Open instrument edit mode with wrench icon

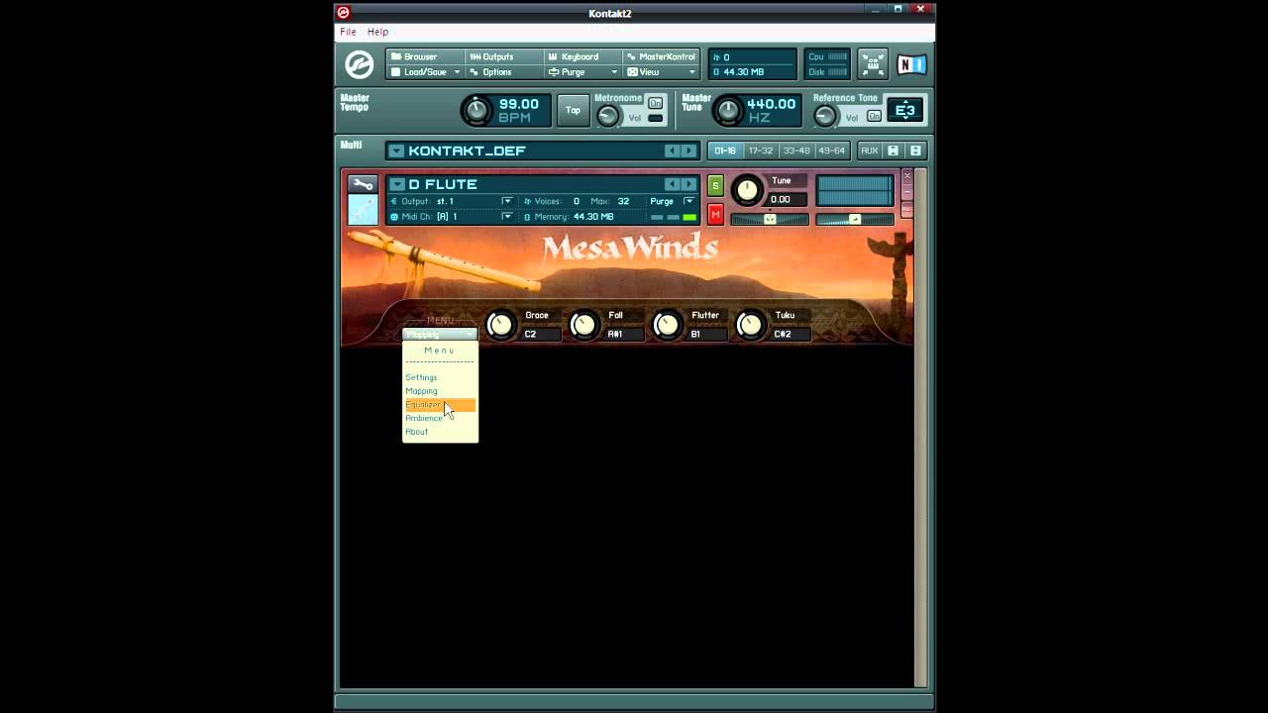[363, 184]
